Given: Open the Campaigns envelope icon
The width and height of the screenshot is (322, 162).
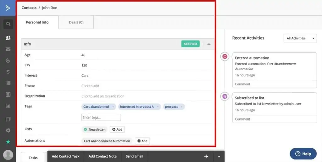Looking at the screenshot, I should click(x=8, y=49).
